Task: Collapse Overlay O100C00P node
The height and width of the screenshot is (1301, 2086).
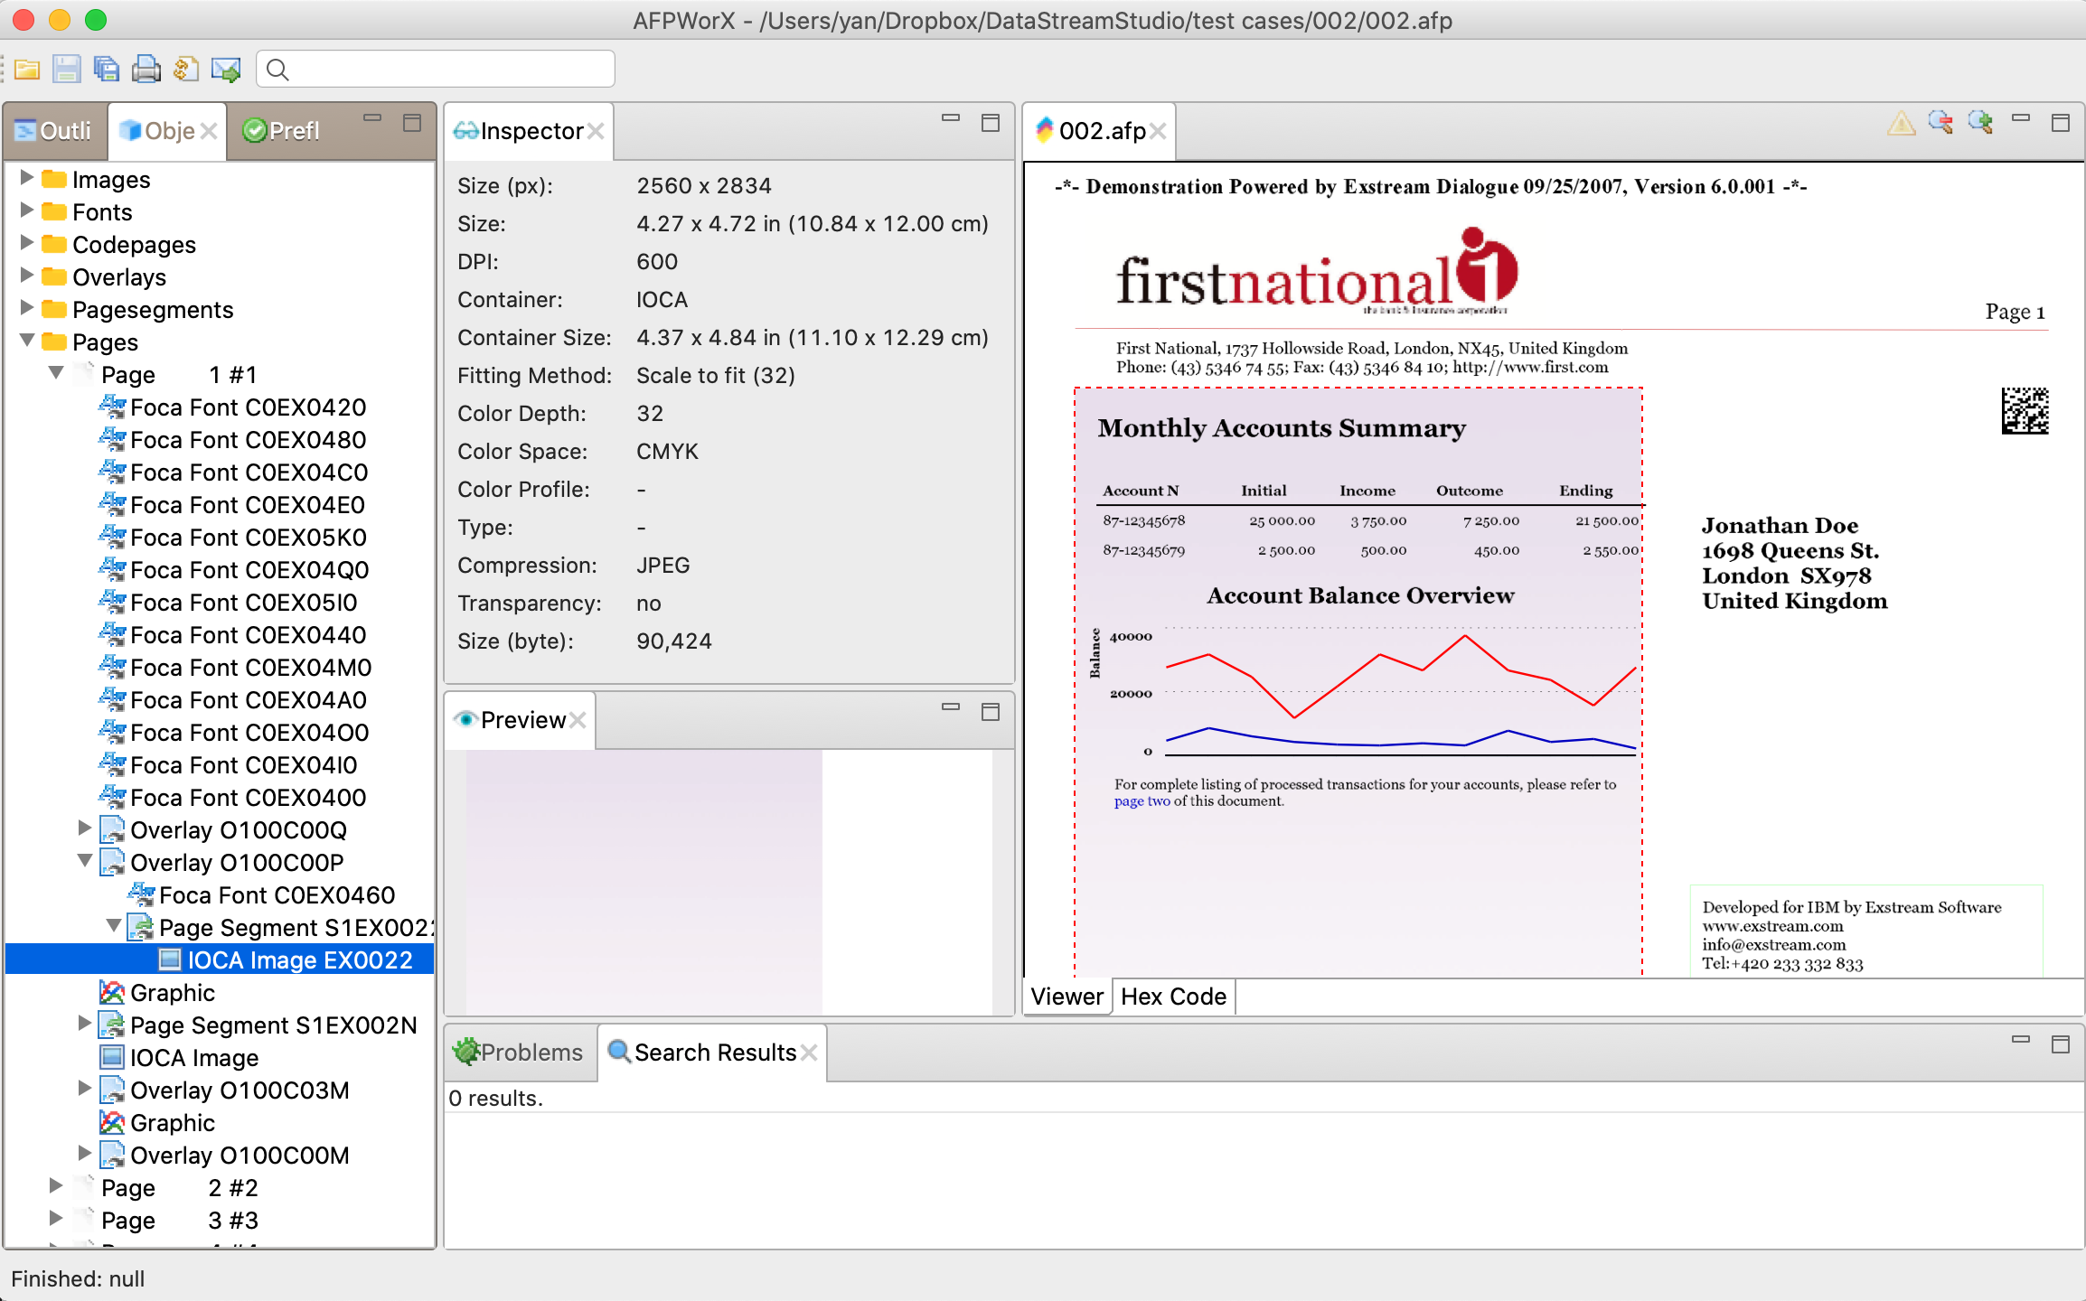Action: point(84,861)
